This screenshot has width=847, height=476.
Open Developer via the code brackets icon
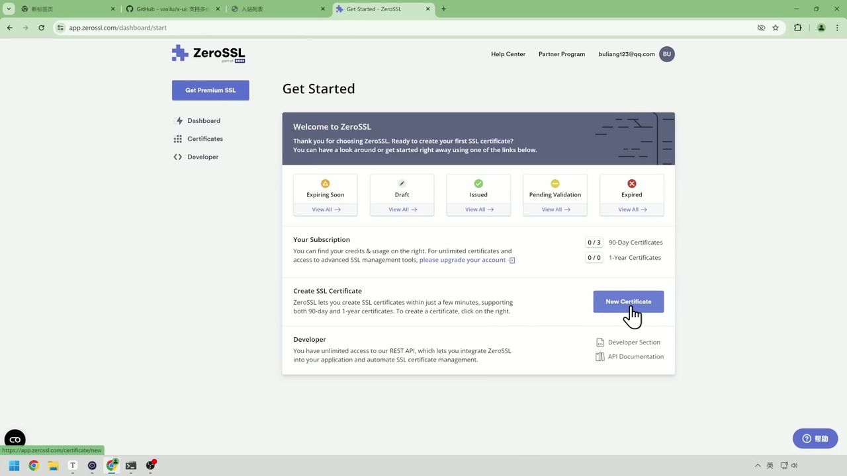pyautogui.click(x=177, y=157)
